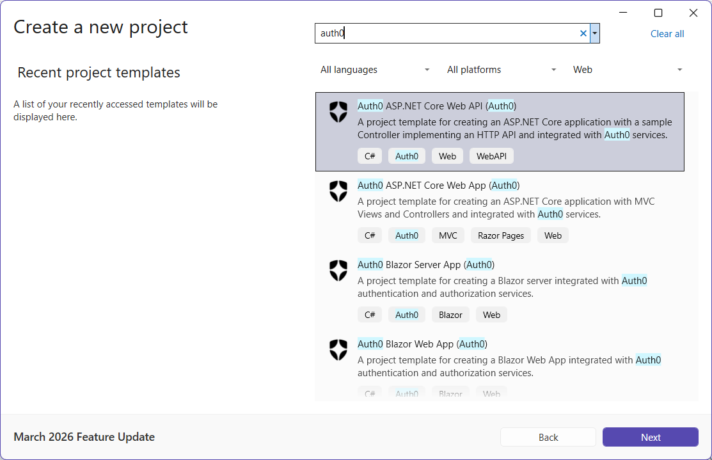Click the WebAPI tag on the Web API template
712x460 pixels.
click(x=491, y=155)
